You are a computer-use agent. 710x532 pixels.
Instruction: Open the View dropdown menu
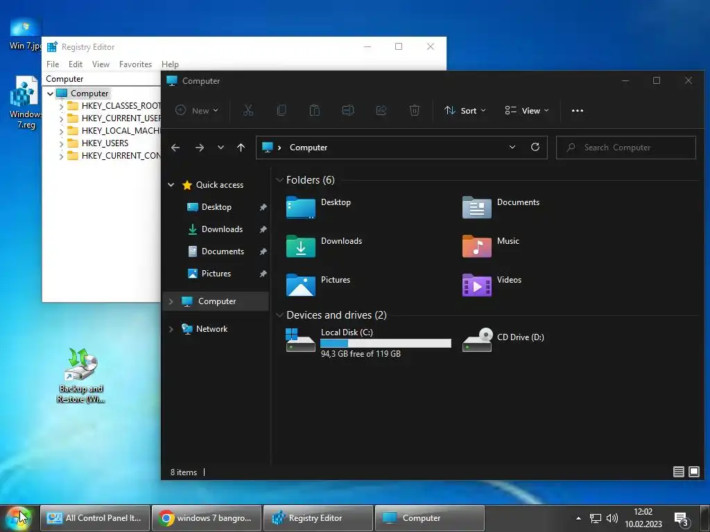527,110
